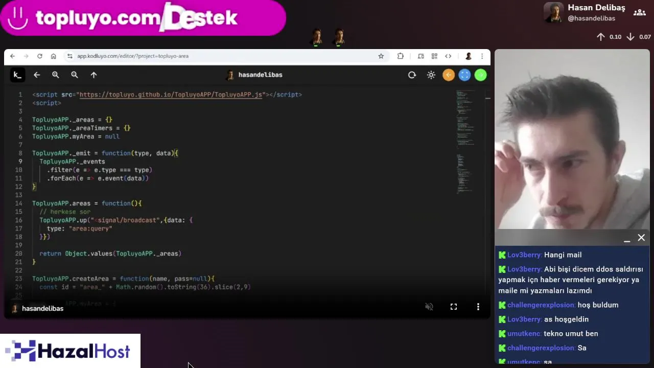The image size is (654, 368).
Task: Click hasandelibas user in editor header
Action: [x=254, y=75]
